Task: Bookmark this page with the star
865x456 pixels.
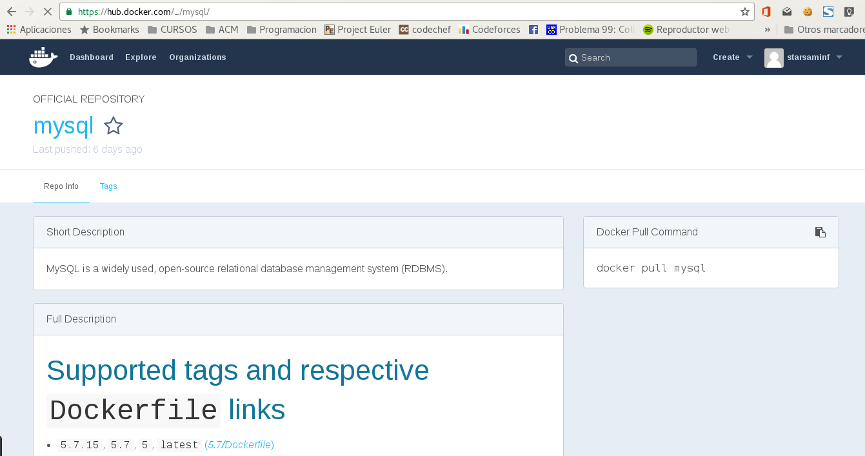Action: click(745, 12)
